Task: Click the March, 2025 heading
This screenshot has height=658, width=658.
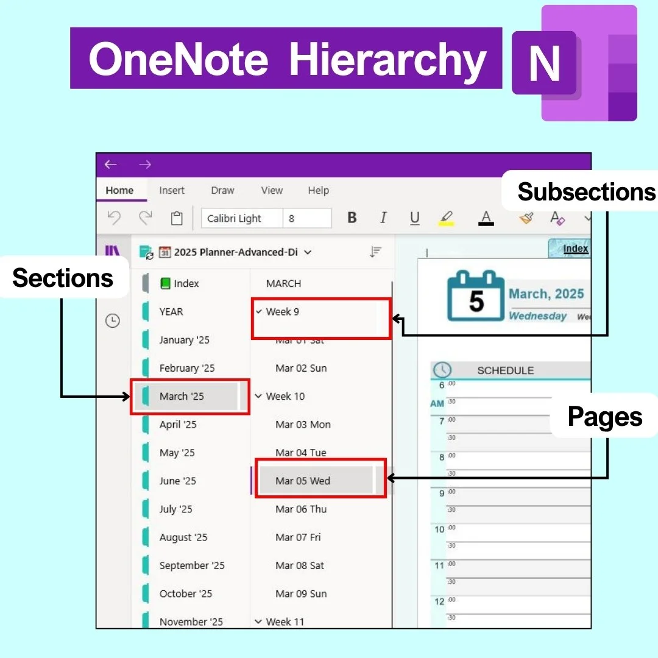Action: (x=547, y=294)
